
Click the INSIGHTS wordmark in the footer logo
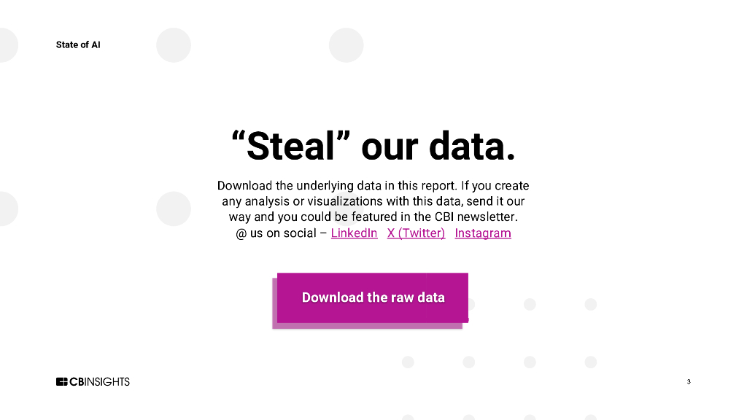(108, 381)
